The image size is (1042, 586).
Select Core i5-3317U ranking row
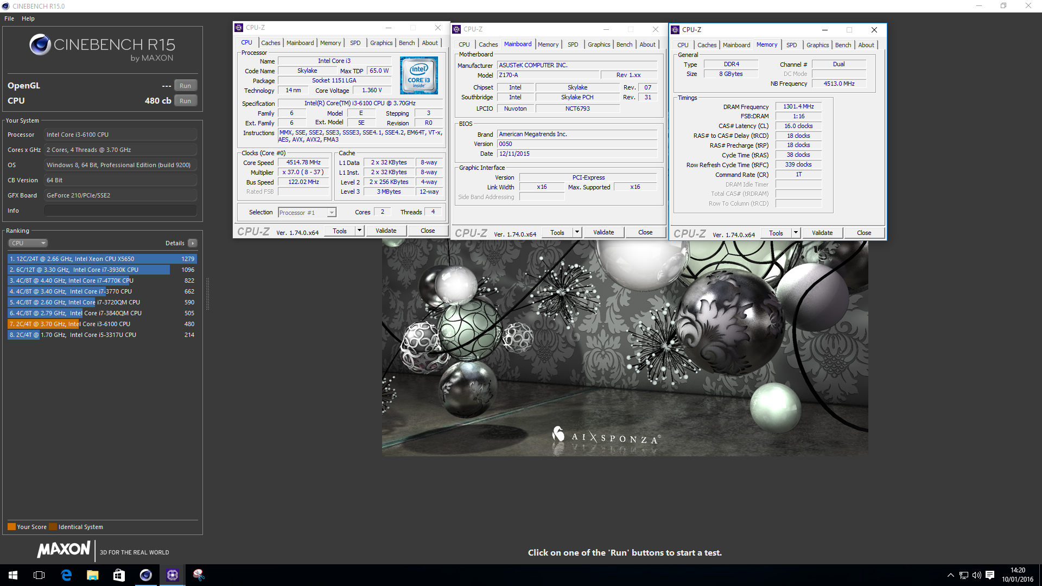click(102, 335)
